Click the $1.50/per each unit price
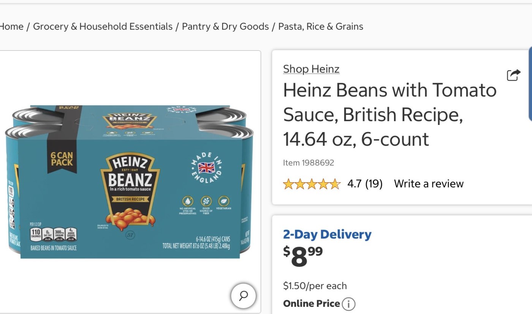 tap(315, 286)
